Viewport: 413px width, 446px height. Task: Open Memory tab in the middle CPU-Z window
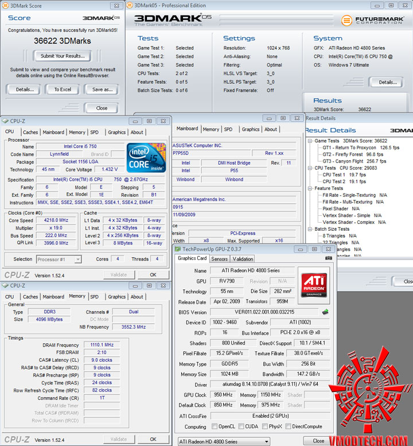(211, 129)
